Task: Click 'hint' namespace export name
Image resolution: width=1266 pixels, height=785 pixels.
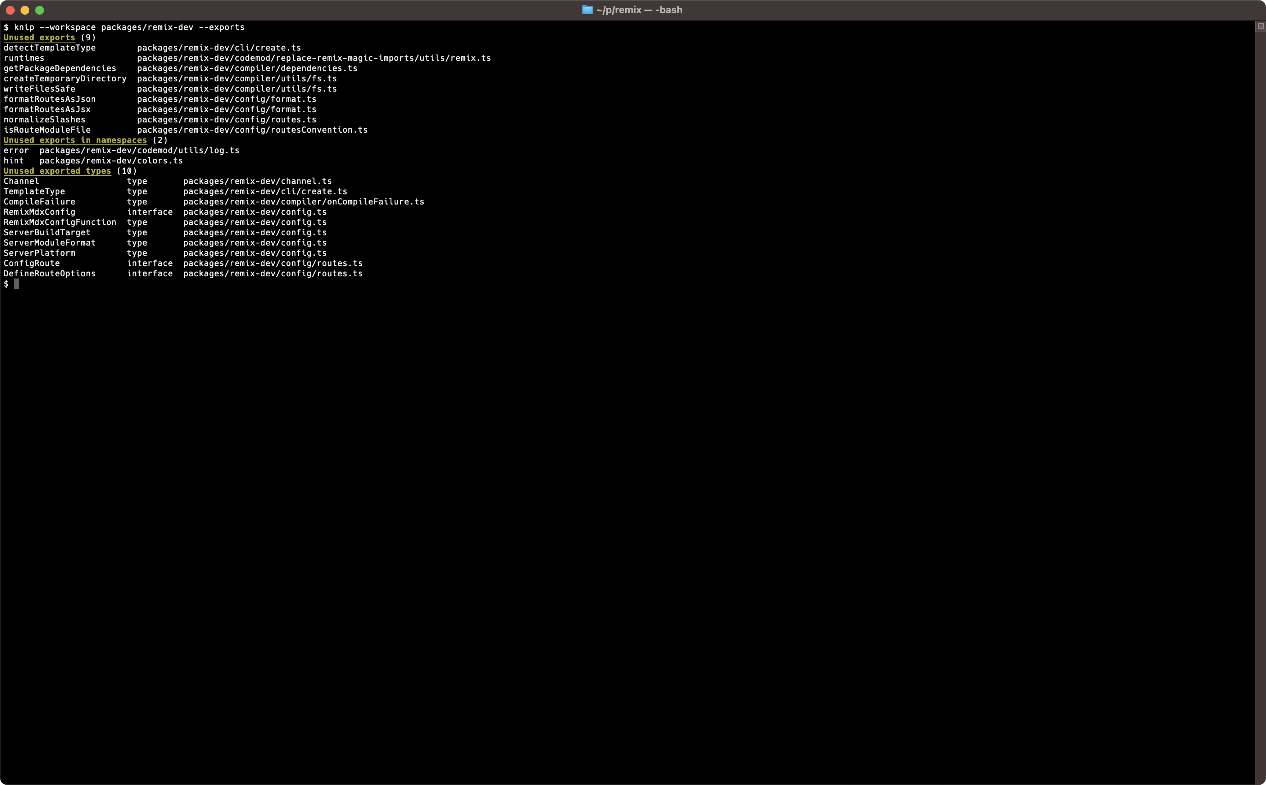Action: pyautogui.click(x=14, y=161)
